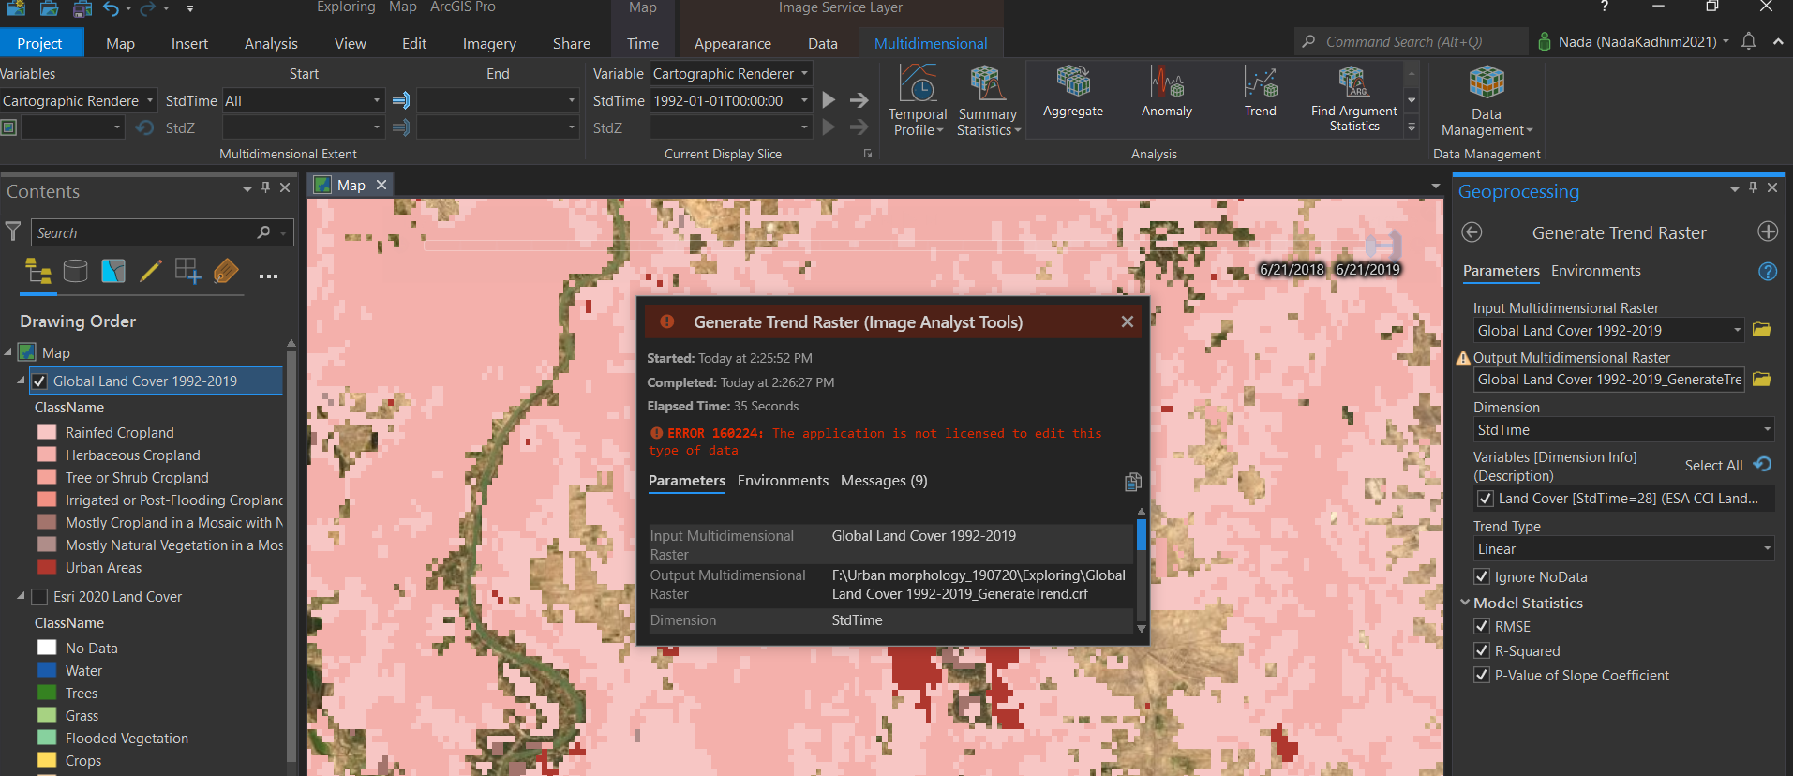Toggle Esri 2020 Land Cover layer visibility

pyautogui.click(x=39, y=597)
